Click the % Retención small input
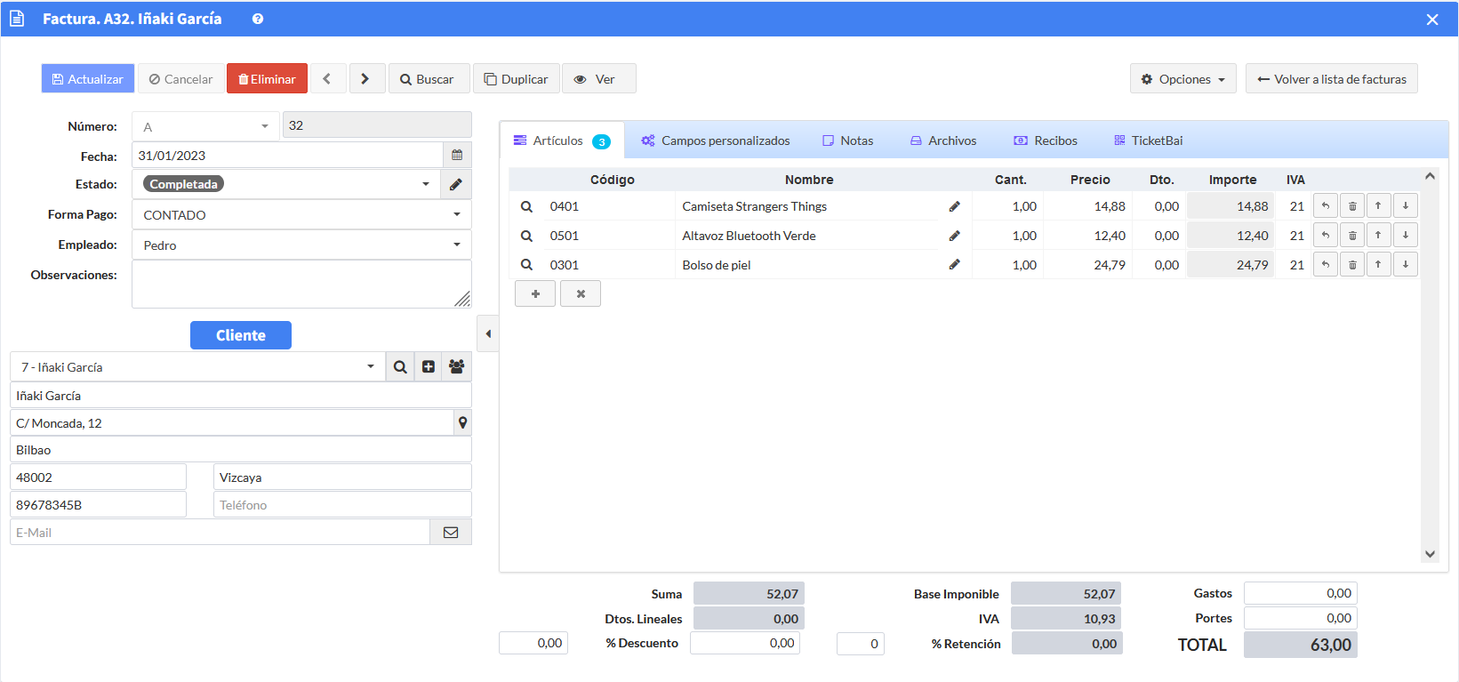Screen dimensions: 1459x682 (861, 644)
